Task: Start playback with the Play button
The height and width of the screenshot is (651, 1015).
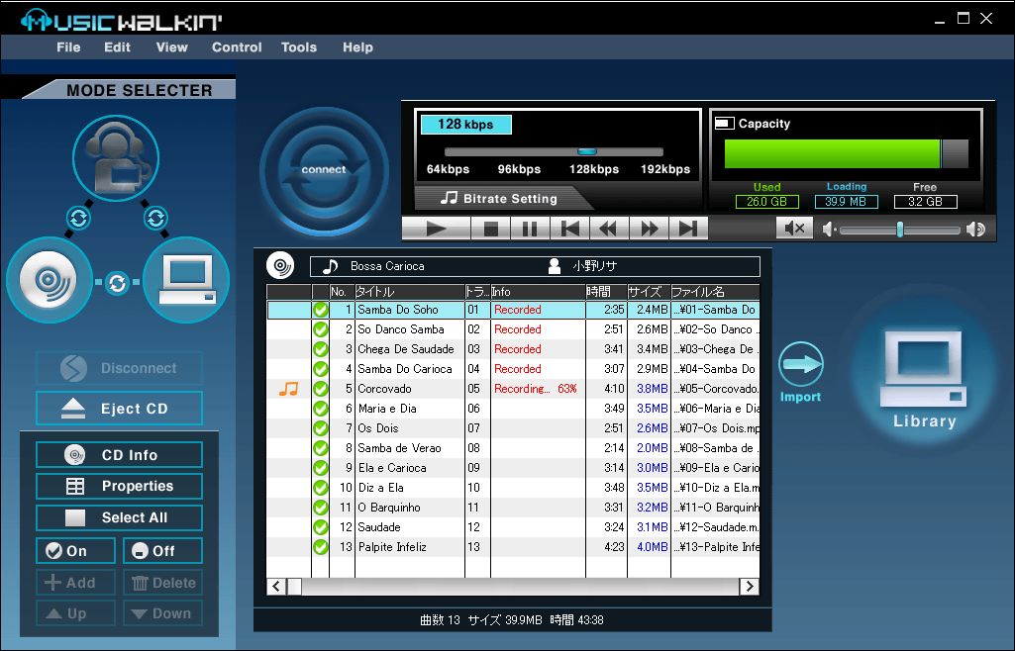Action: coord(437,229)
